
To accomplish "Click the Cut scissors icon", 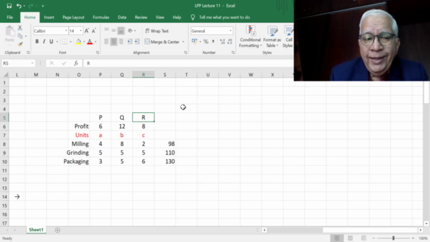I will coord(19,28).
